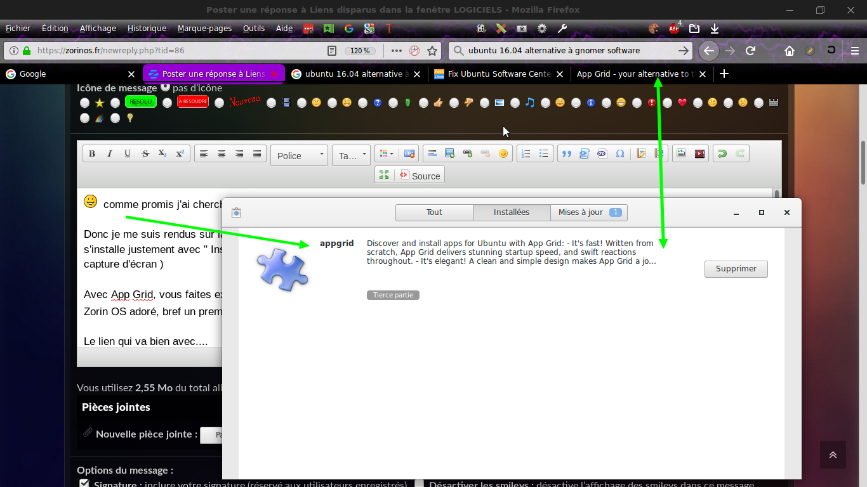Reload the page with the refresh icon
Screen dimensions: 867x487
click(750, 51)
